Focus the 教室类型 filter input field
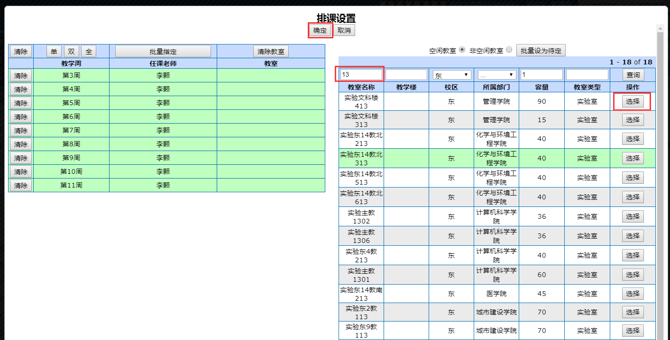 click(x=587, y=74)
